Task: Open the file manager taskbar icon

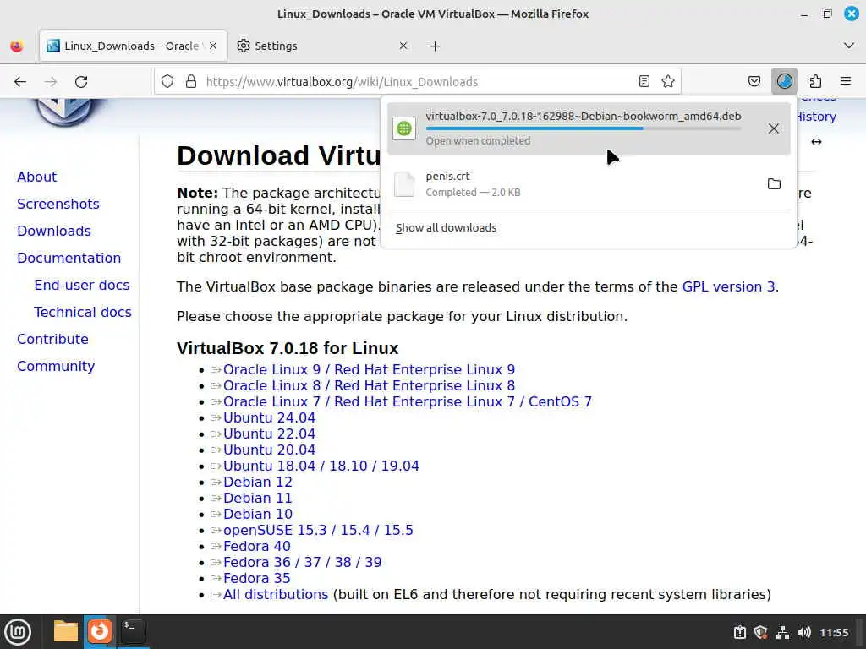Action: pos(66,631)
